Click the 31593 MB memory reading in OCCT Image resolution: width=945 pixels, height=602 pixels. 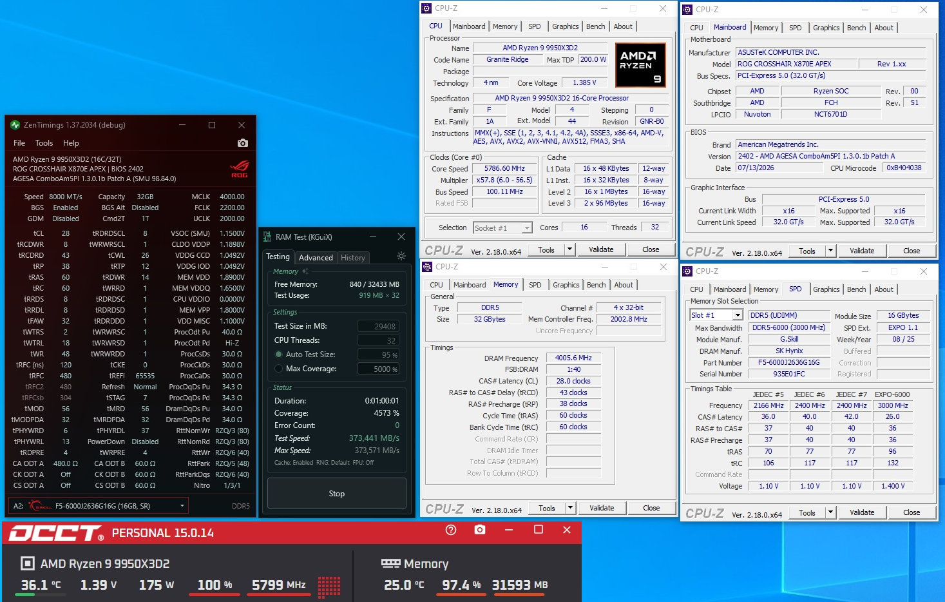coord(520,585)
